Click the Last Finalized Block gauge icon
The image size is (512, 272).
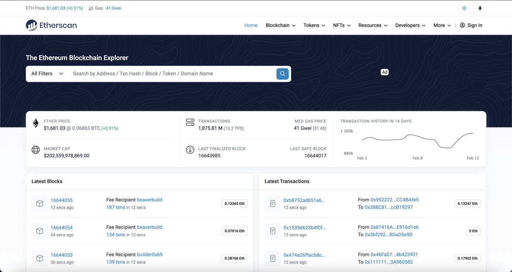(x=190, y=150)
